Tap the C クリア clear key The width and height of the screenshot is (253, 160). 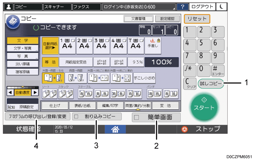190,84
